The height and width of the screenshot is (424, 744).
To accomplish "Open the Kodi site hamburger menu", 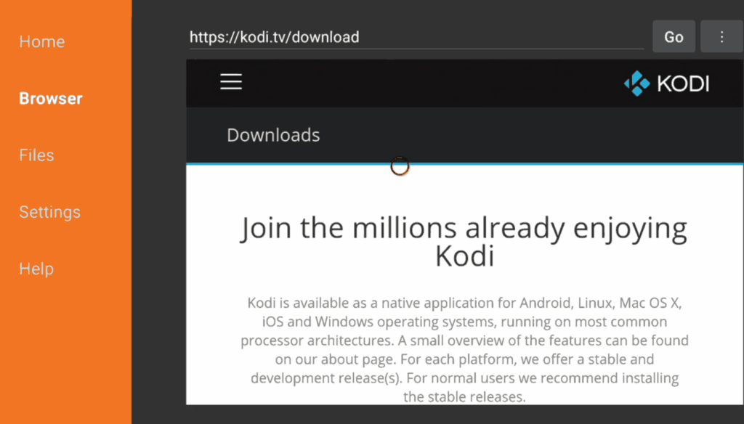I will [231, 81].
